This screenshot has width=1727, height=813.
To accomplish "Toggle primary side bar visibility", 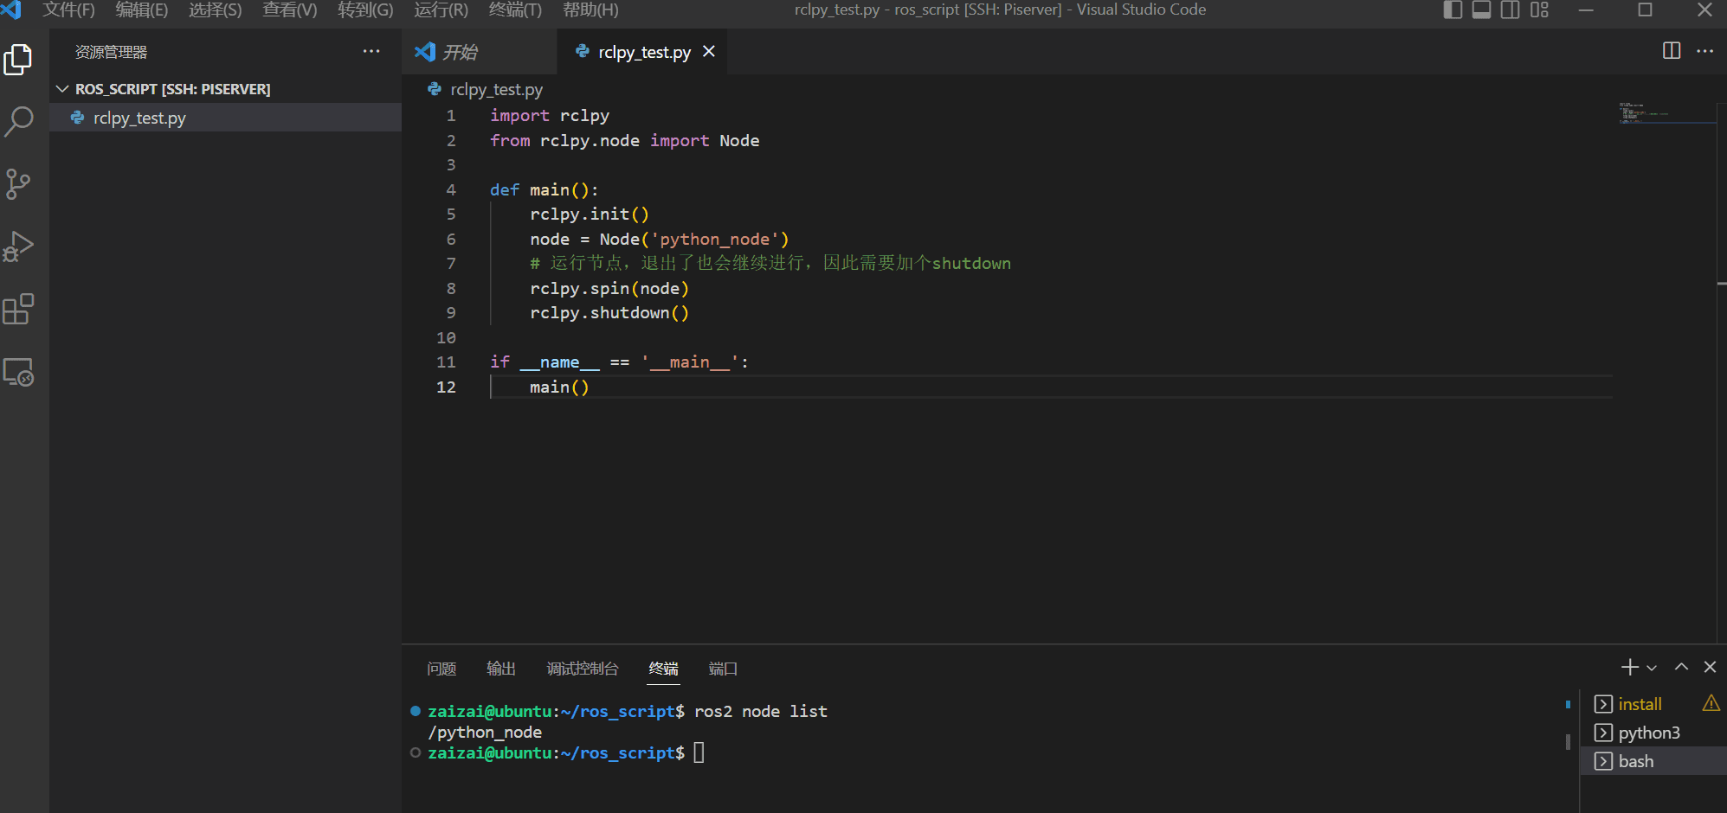I will point(1453,10).
